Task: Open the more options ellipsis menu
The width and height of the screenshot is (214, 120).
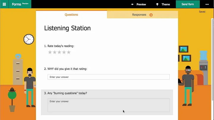Action: [207, 4]
